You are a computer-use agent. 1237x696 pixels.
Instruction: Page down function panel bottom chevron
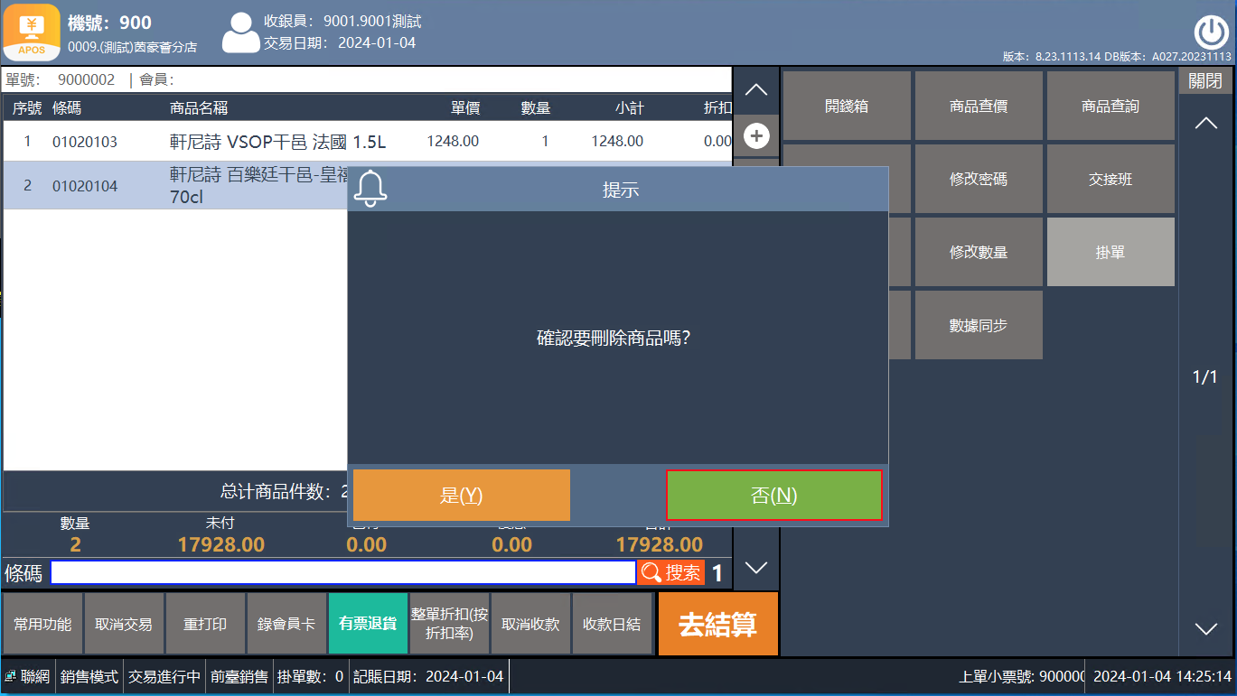(x=1206, y=629)
